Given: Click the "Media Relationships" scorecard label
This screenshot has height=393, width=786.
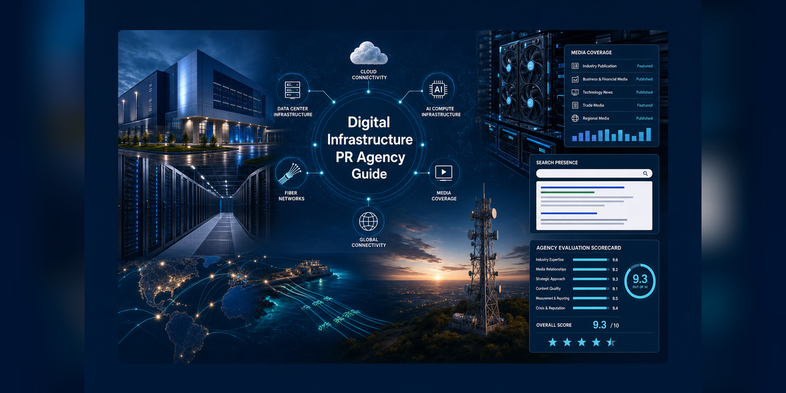Looking at the screenshot, I should [x=552, y=269].
